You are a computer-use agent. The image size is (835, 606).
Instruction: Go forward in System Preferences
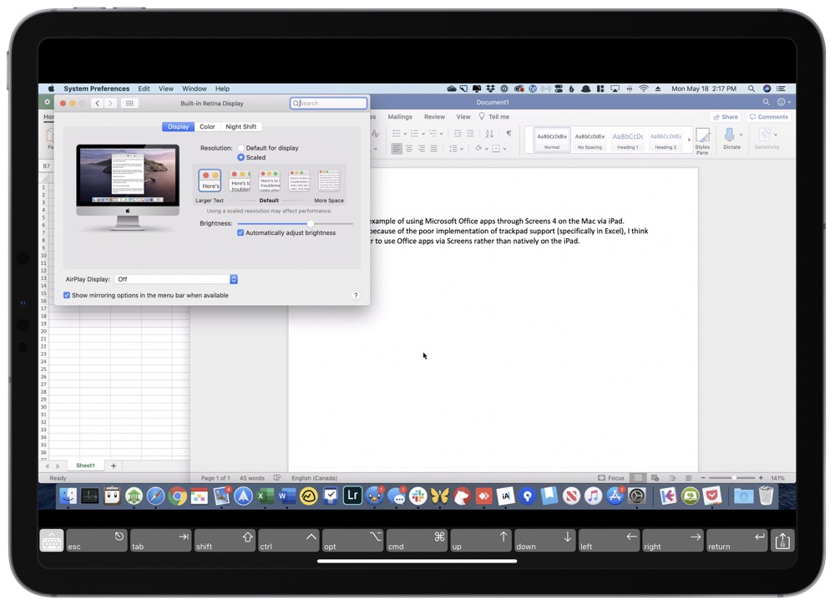[x=110, y=104]
